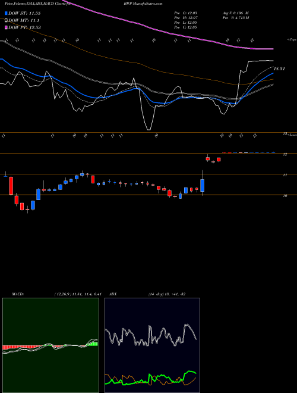Screen dimensions: 297x393
Task: Click the price axis label 12
Action: tap(285, 155)
